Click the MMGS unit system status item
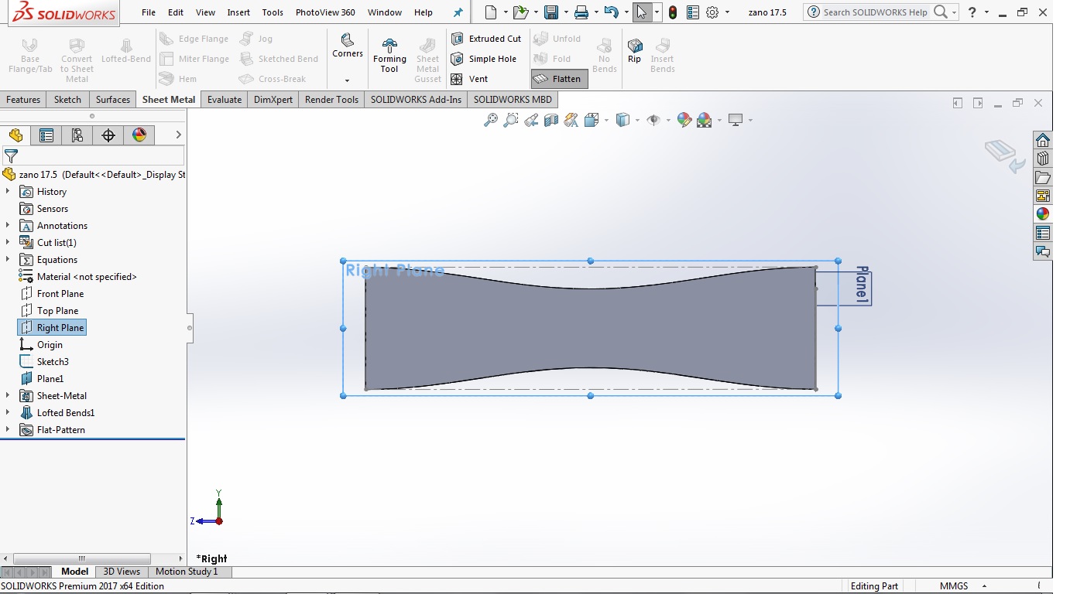 (954, 586)
